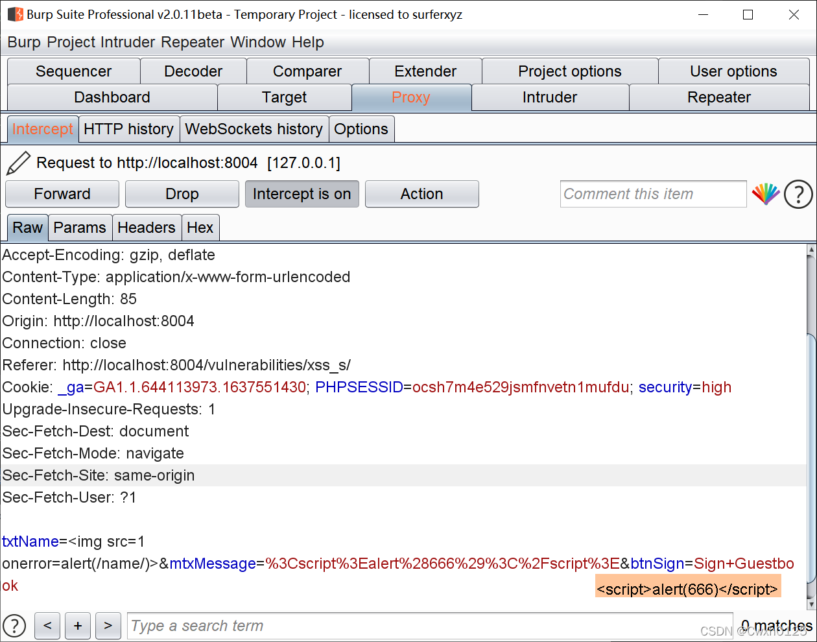The height and width of the screenshot is (642, 817).
Task: Switch to the Dashboard tab
Action: point(112,97)
